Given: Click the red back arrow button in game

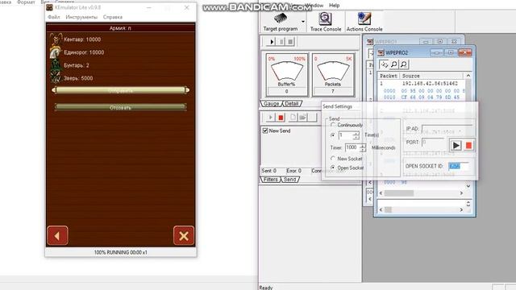Looking at the screenshot, I should (57, 235).
